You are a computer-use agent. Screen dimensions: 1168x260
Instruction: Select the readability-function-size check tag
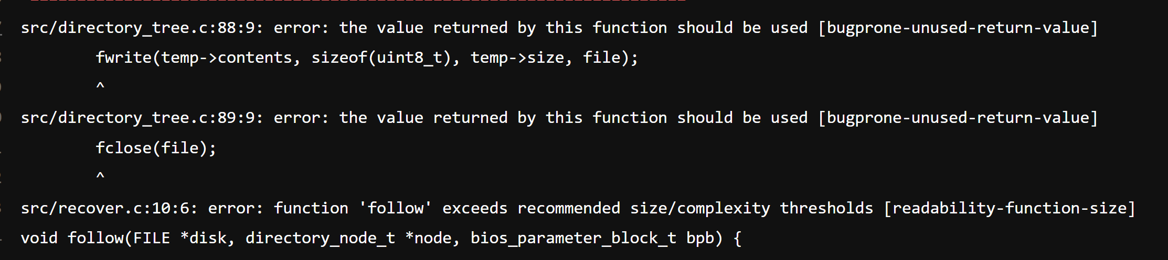(1010, 208)
